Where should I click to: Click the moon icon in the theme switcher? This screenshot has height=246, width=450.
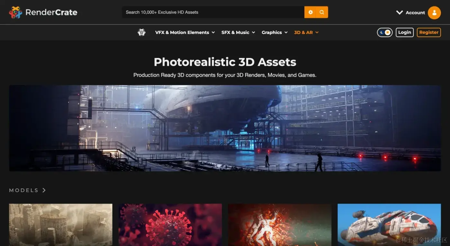coord(382,32)
